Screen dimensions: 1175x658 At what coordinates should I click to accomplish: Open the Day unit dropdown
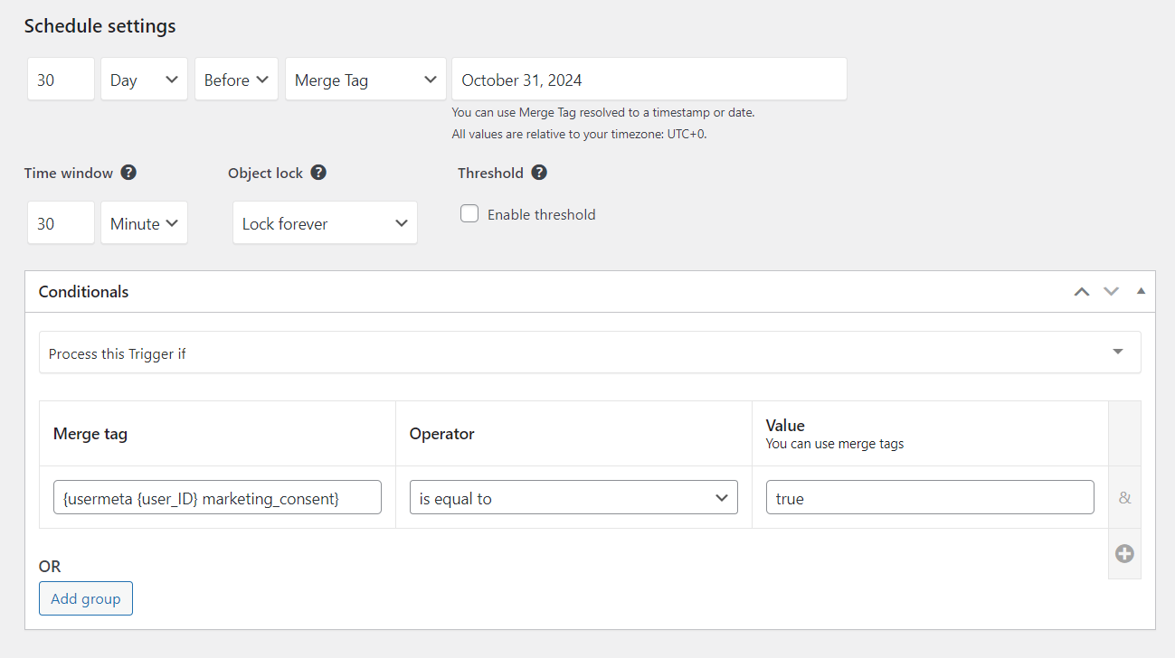(145, 80)
